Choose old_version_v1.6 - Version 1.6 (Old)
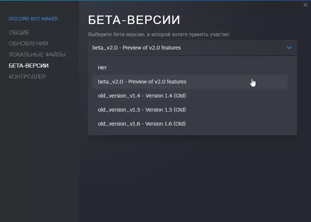 pos(142,124)
